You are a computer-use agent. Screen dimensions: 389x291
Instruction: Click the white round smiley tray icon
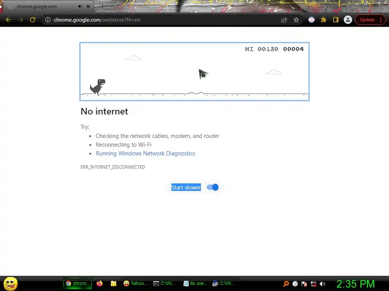coord(295,284)
